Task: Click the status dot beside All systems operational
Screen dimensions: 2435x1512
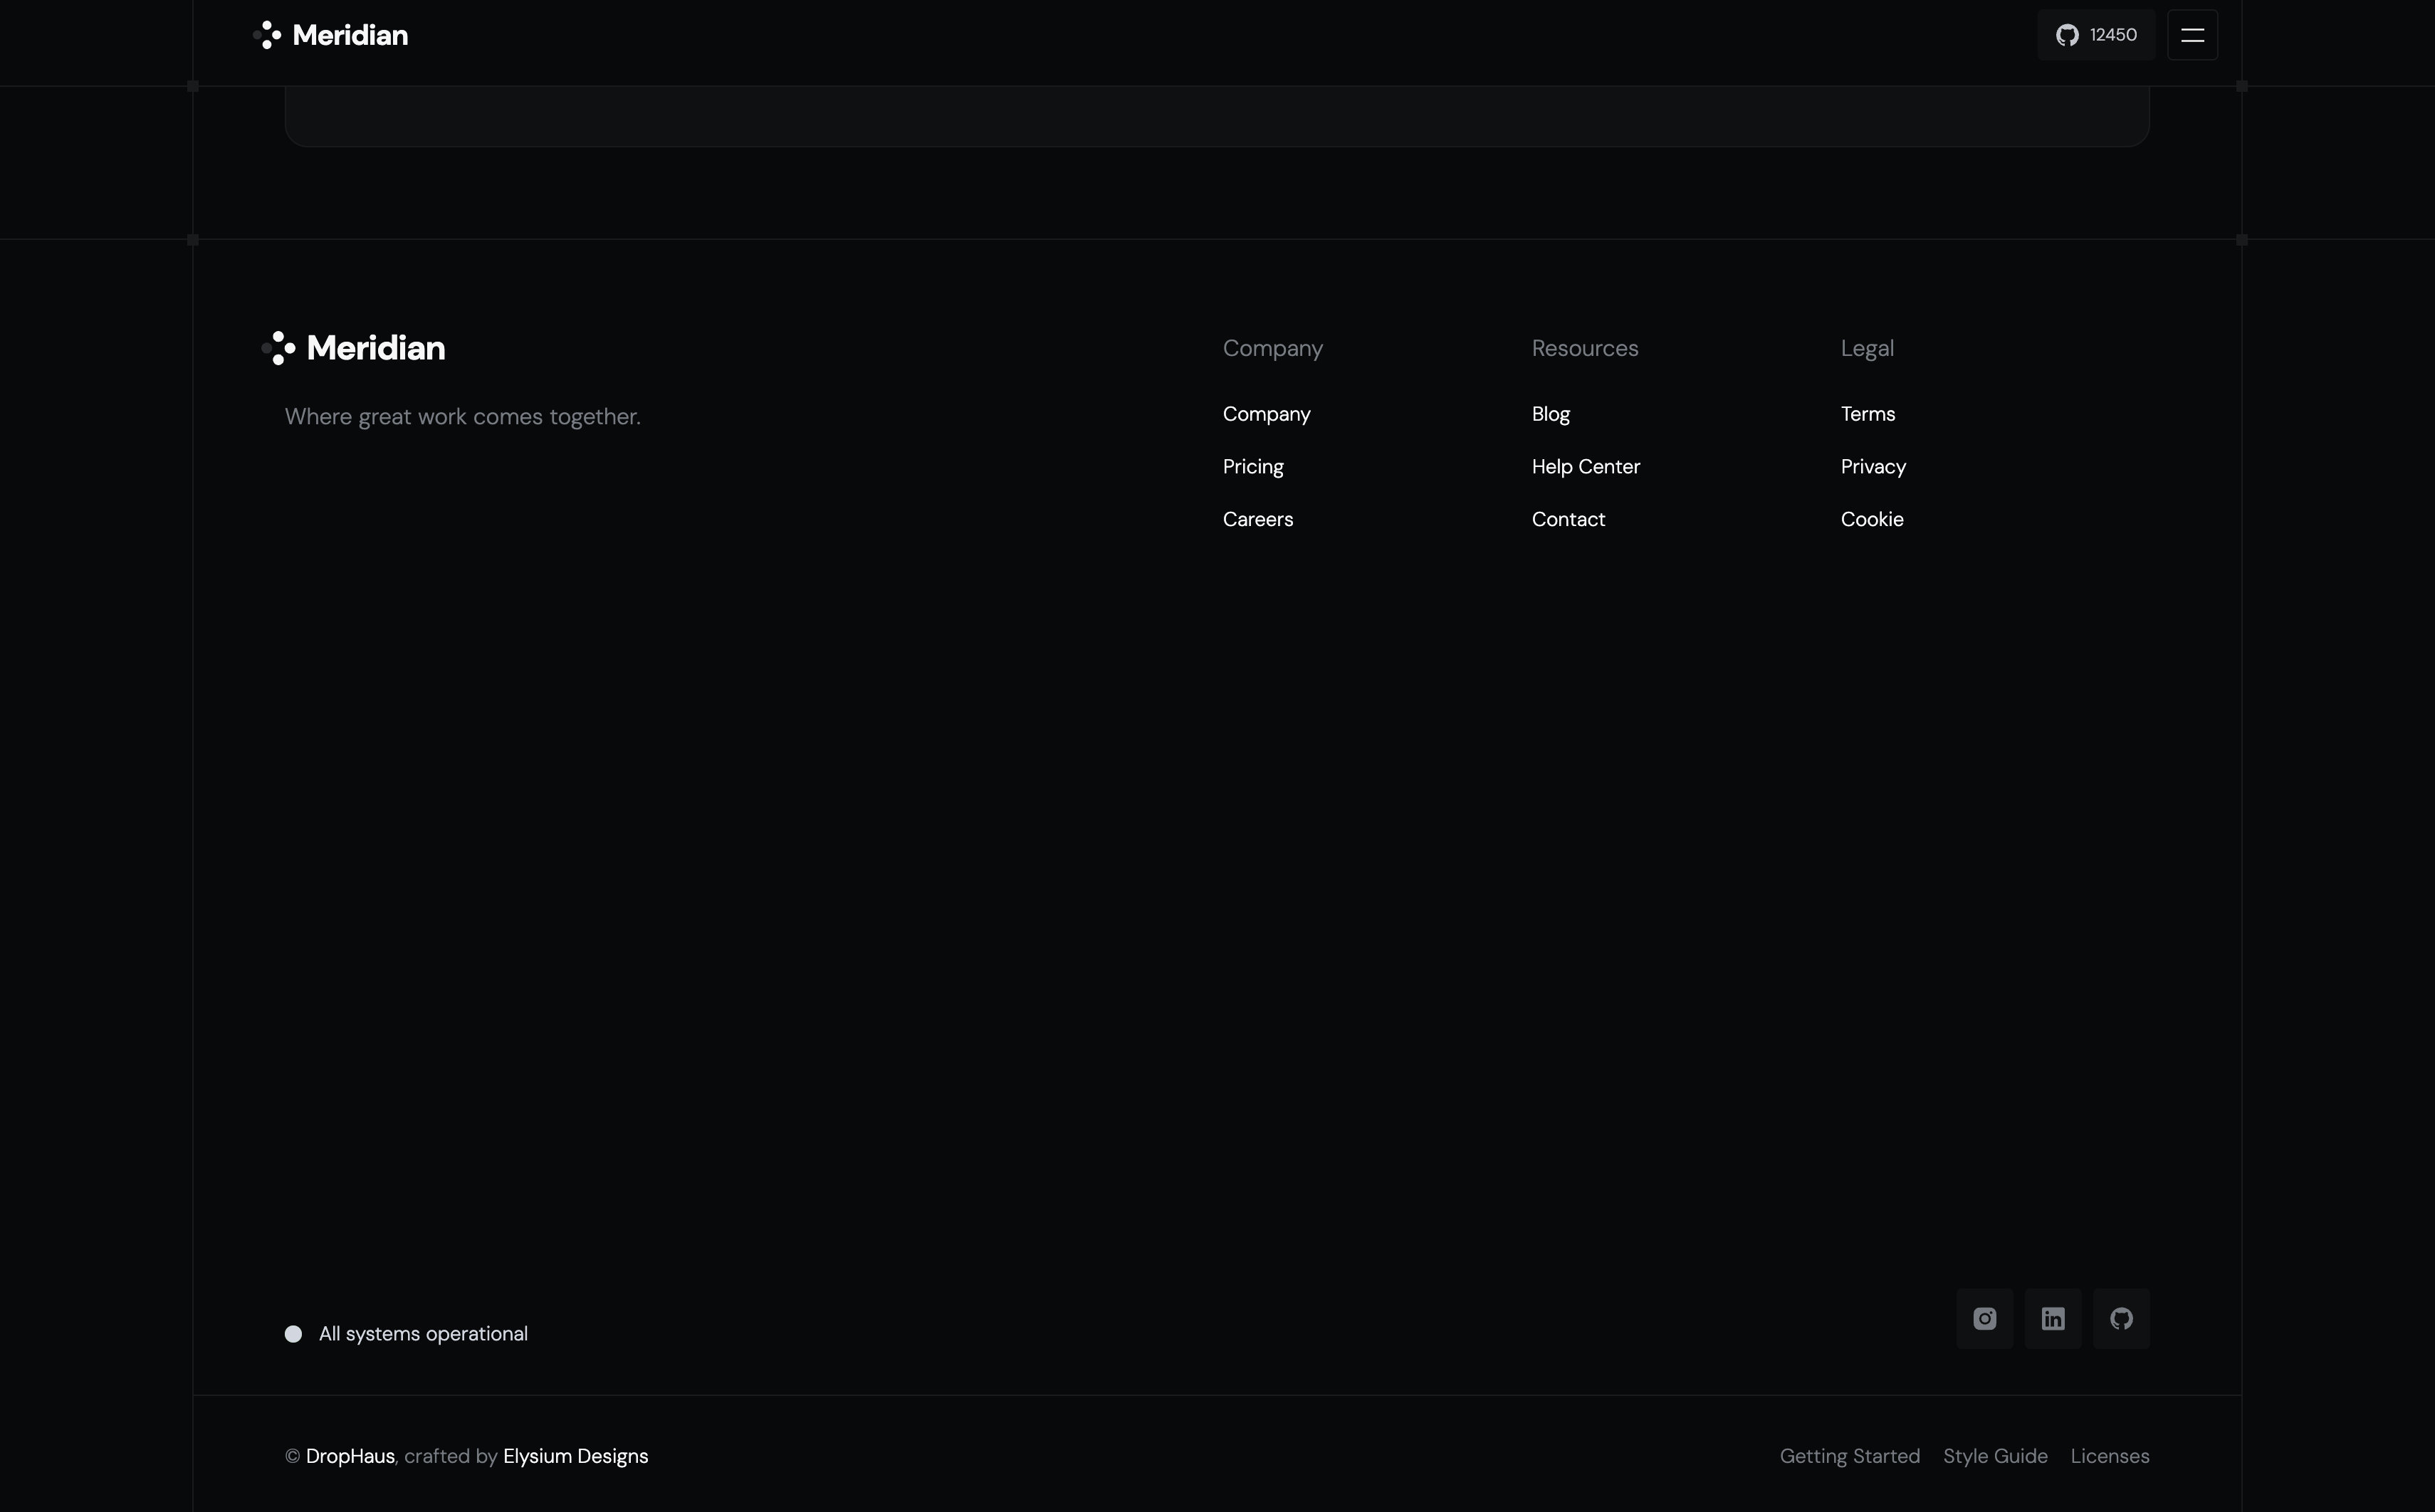Action: click(x=293, y=1334)
